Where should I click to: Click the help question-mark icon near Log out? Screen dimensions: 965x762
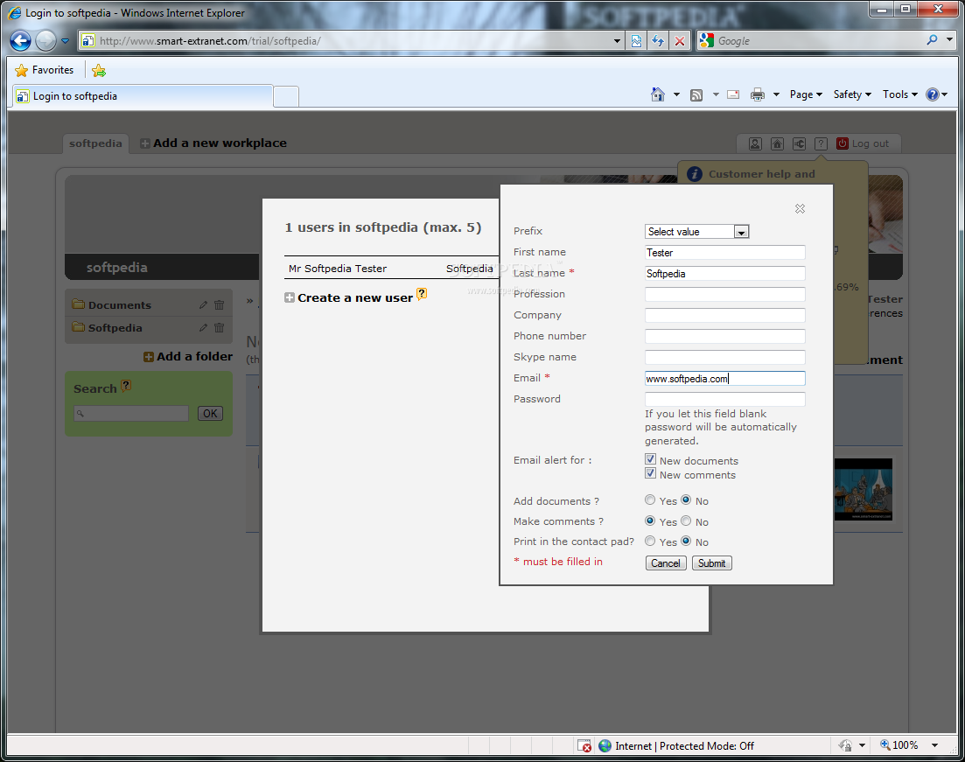click(x=821, y=143)
